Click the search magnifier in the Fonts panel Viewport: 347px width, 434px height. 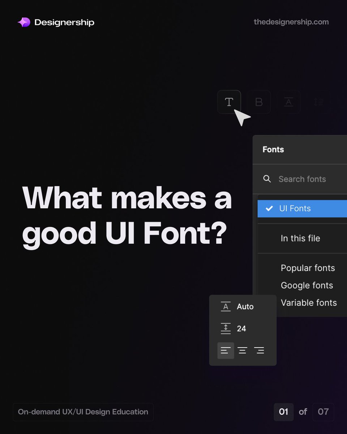pos(267,179)
